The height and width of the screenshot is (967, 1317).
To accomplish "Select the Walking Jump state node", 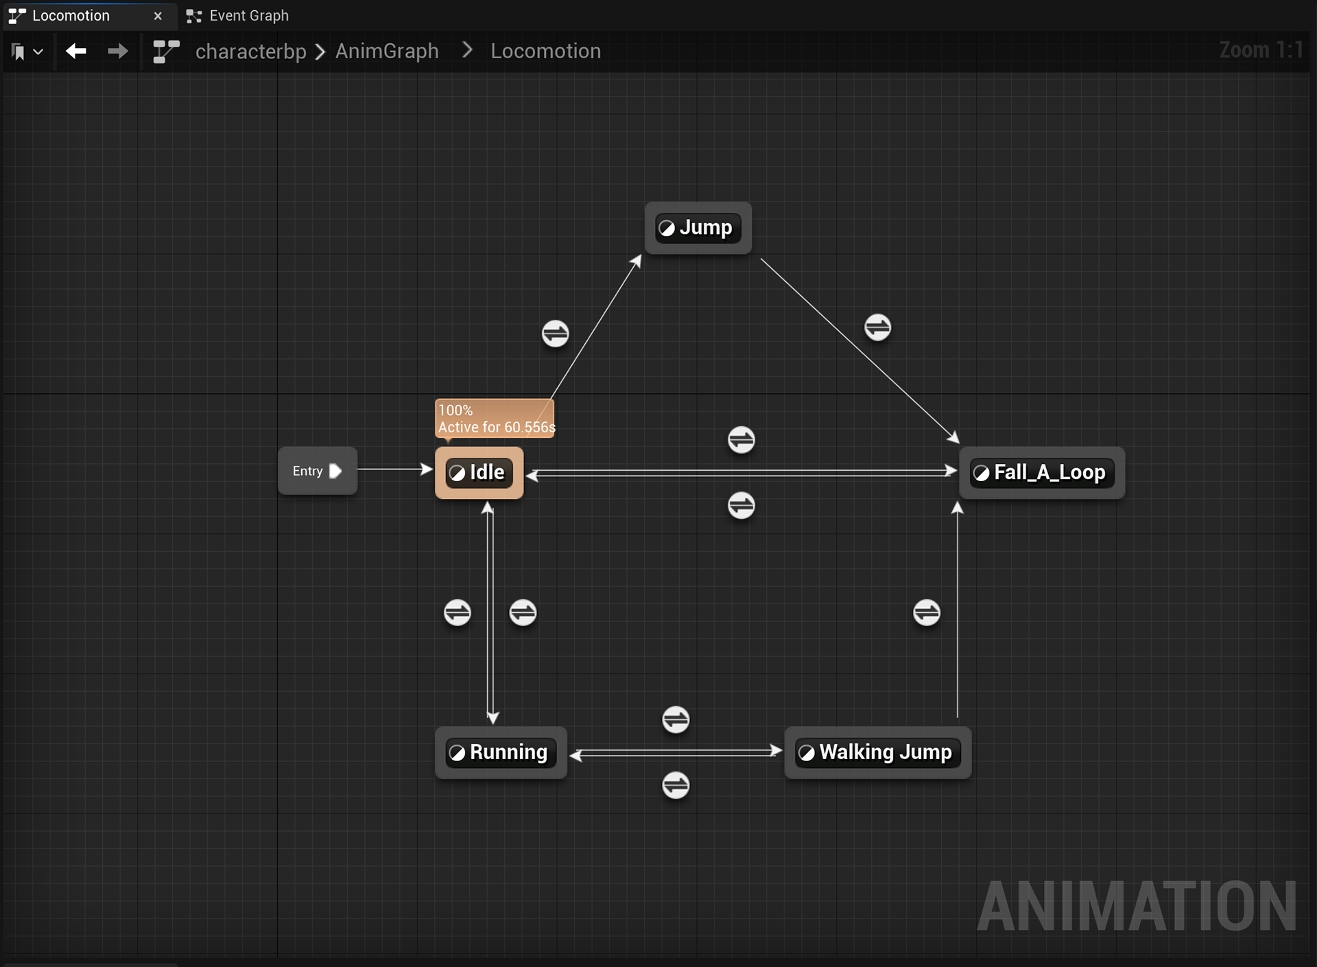I will pyautogui.click(x=878, y=752).
